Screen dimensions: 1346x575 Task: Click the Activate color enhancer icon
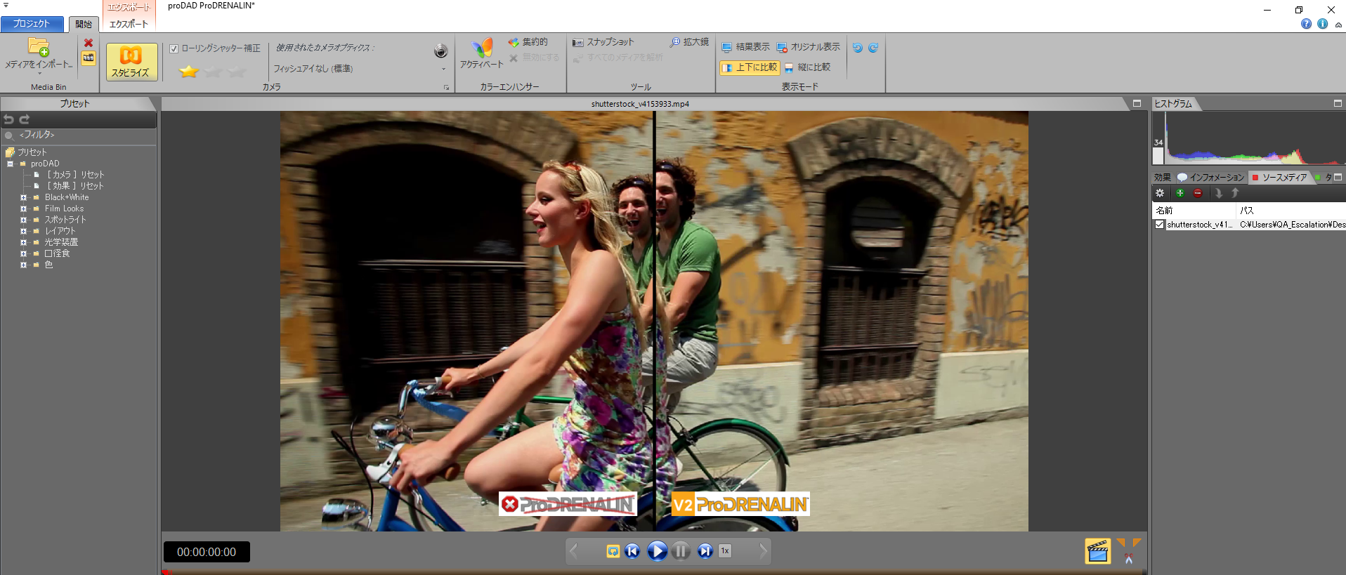(482, 53)
